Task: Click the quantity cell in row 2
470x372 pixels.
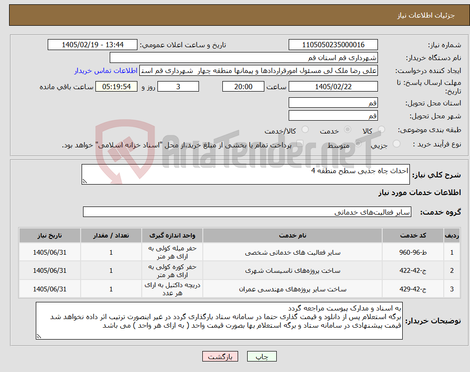Action: (x=111, y=270)
